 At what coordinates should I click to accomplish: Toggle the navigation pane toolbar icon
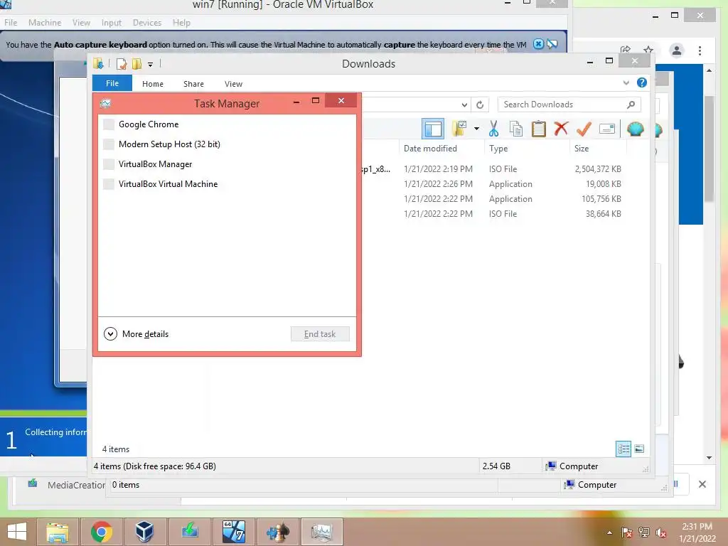pyautogui.click(x=433, y=129)
